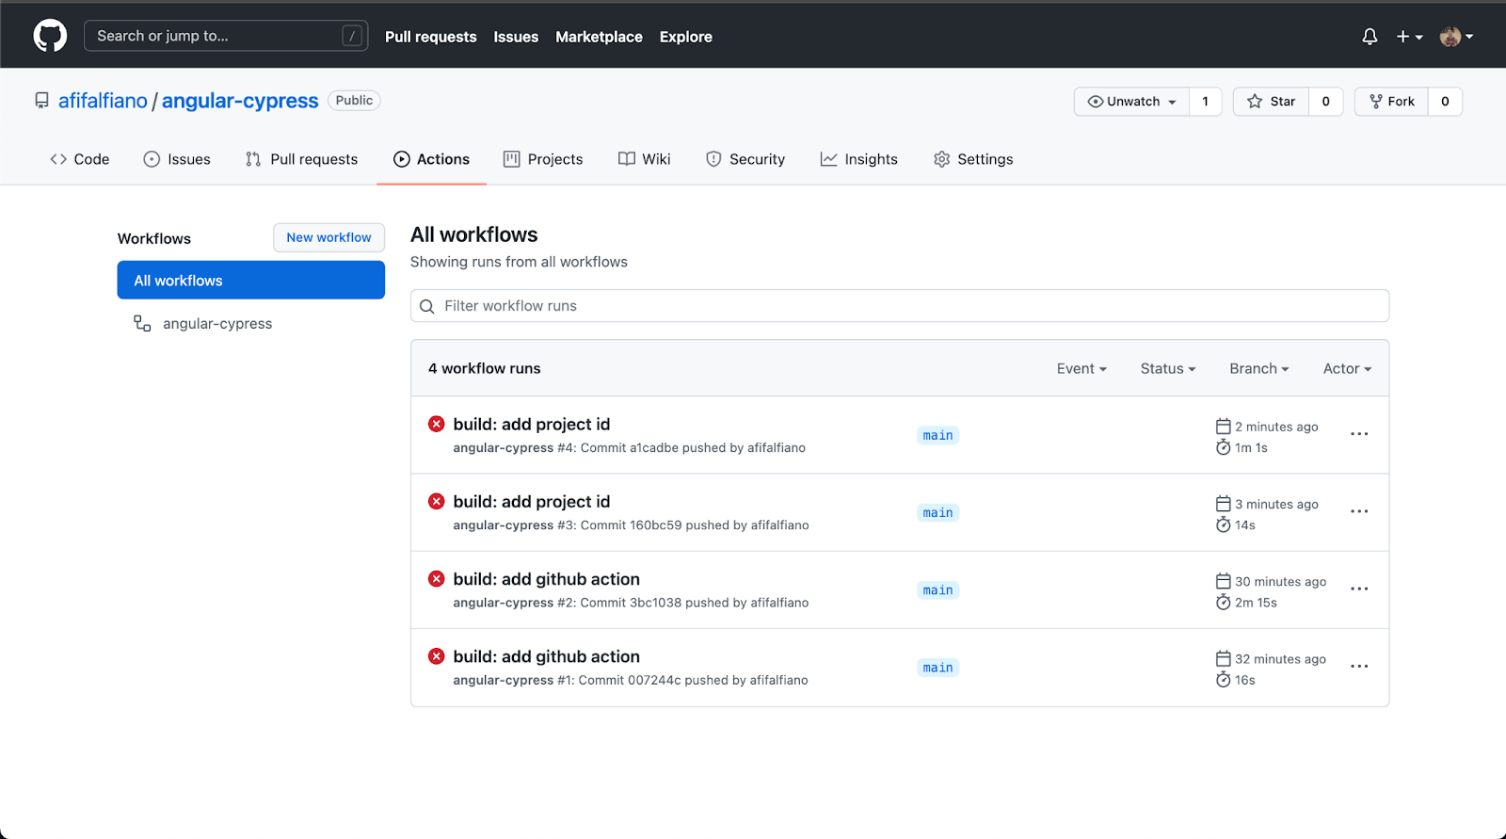Image resolution: width=1506 pixels, height=839 pixels.
Task: Click the main branch label on run #4
Action: coord(937,435)
